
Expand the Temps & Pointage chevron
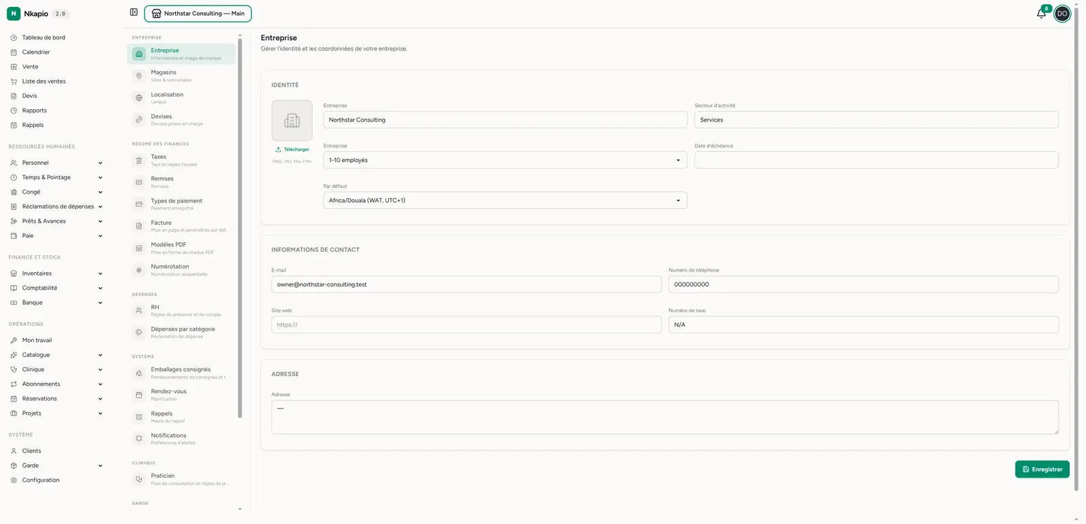[x=100, y=178]
